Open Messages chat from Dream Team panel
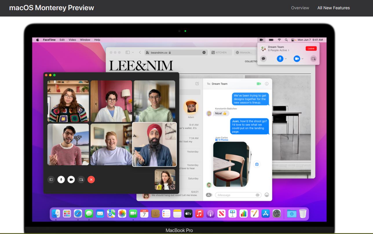Screen dimensions: 373x234 pyautogui.click(x=263, y=59)
